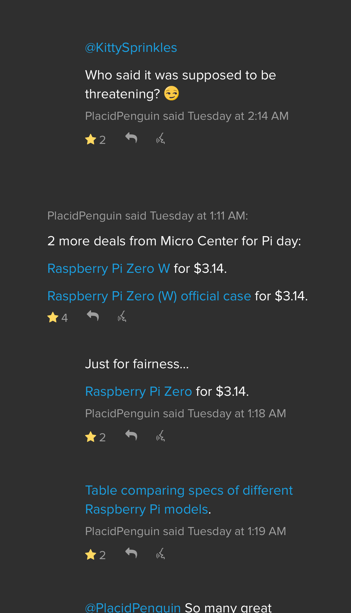Open the @PlacidPenguin mention at bottom
The width and height of the screenshot is (351, 613).
point(133,607)
